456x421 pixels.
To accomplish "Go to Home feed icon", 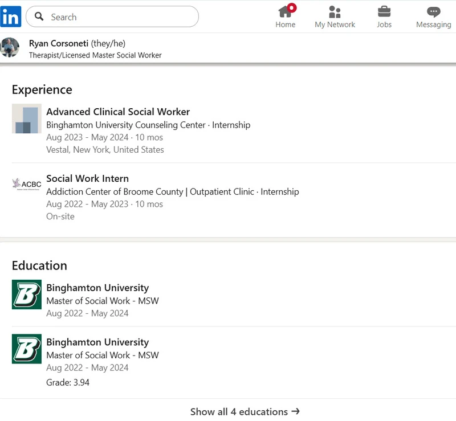I will (x=286, y=11).
